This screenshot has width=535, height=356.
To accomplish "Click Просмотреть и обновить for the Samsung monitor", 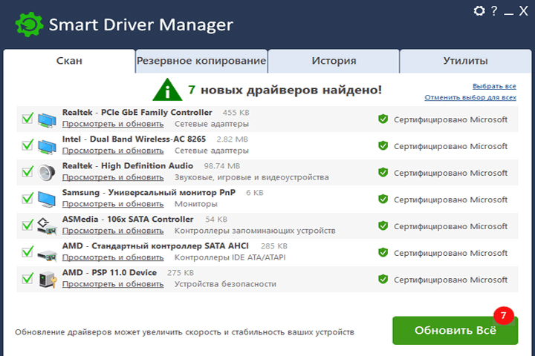I will click(x=113, y=204).
